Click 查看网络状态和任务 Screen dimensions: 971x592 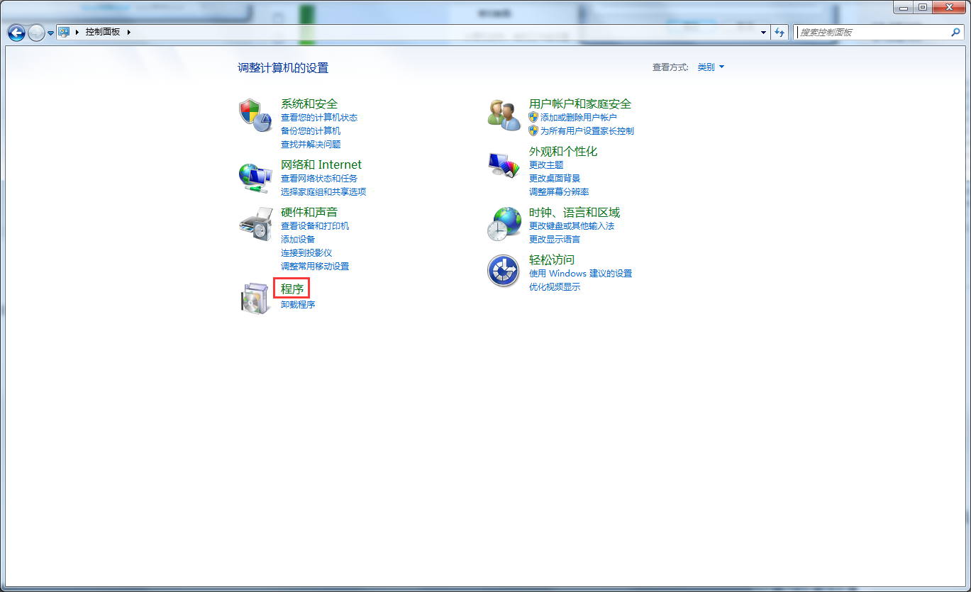[319, 179]
